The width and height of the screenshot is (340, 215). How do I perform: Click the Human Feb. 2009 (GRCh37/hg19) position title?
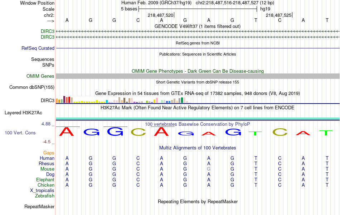pos(156,3)
